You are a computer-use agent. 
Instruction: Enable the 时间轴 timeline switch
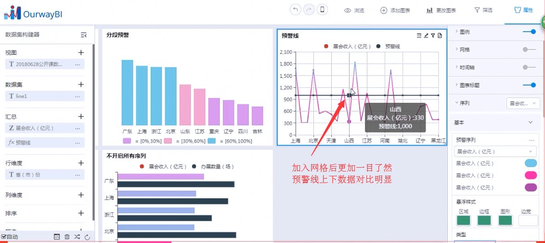530,67
